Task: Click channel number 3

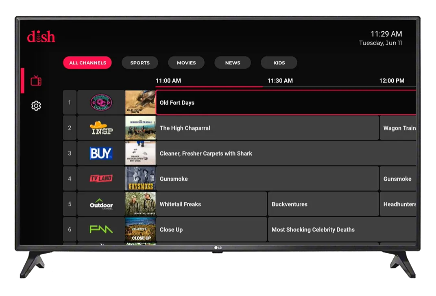Action: pos(70,153)
